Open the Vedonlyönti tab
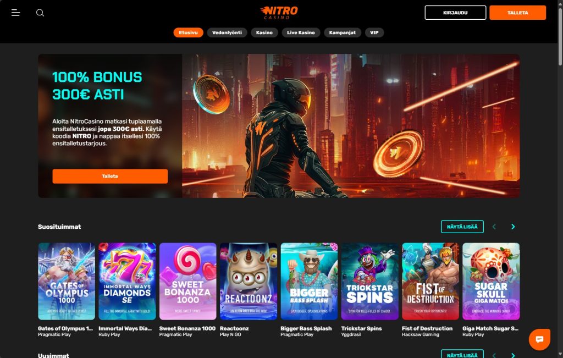Image resolution: width=563 pixels, height=358 pixels. [x=227, y=32]
